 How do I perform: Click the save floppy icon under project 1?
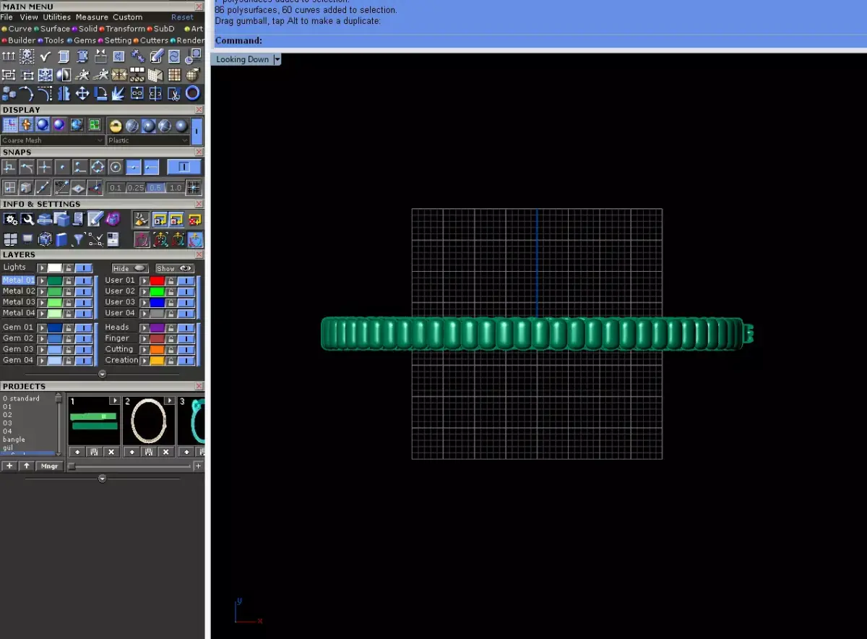coord(93,452)
